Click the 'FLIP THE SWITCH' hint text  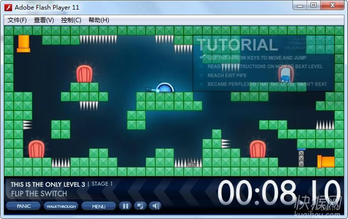coord(39,194)
